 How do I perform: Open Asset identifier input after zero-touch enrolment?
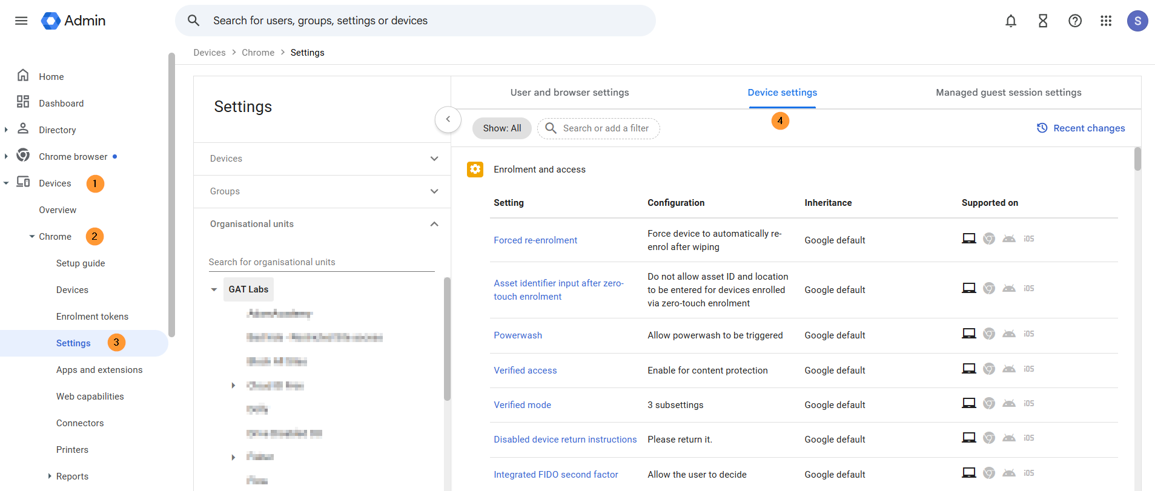[558, 290]
